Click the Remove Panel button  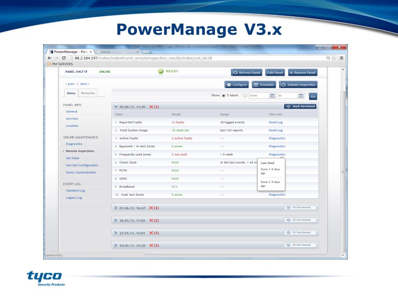(303, 72)
